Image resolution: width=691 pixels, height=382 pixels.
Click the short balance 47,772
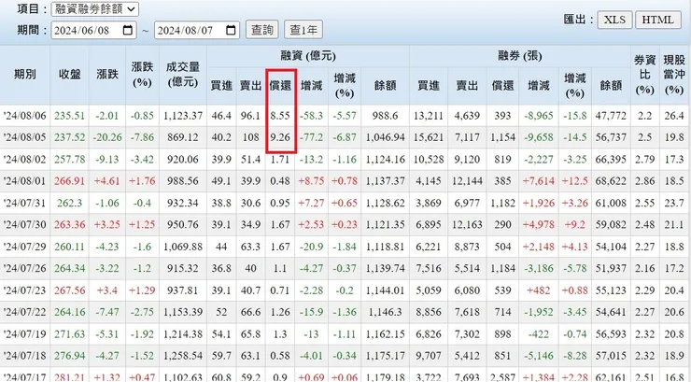pos(611,116)
